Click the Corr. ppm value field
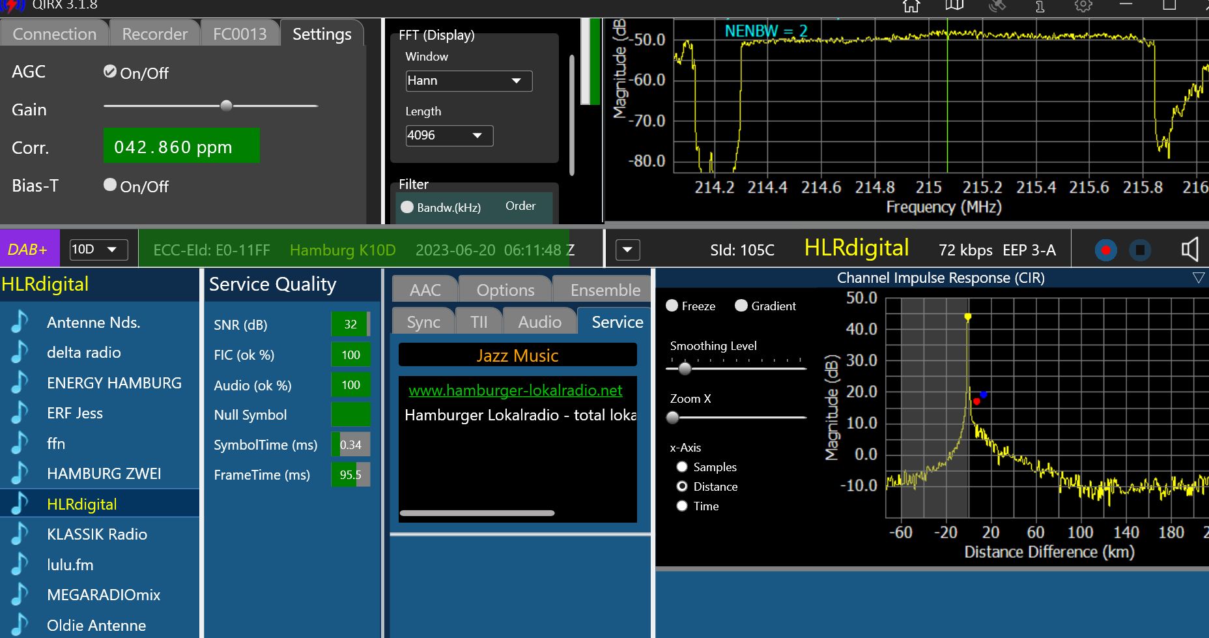1209x638 pixels. (x=181, y=147)
